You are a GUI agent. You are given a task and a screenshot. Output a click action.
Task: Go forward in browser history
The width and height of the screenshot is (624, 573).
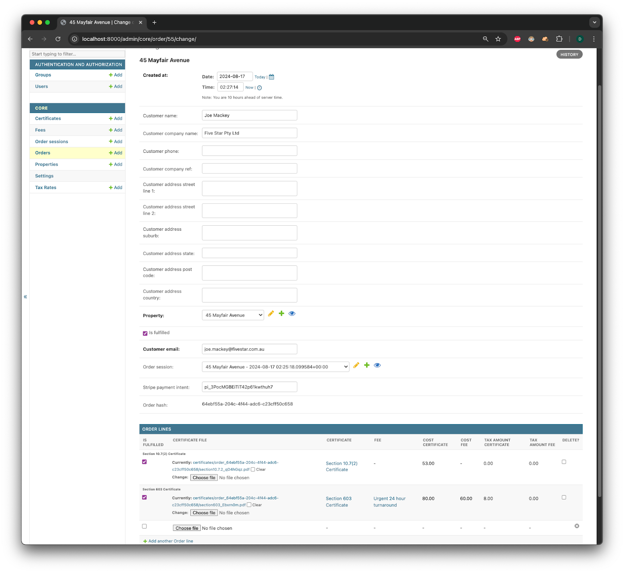click(44, 39)
